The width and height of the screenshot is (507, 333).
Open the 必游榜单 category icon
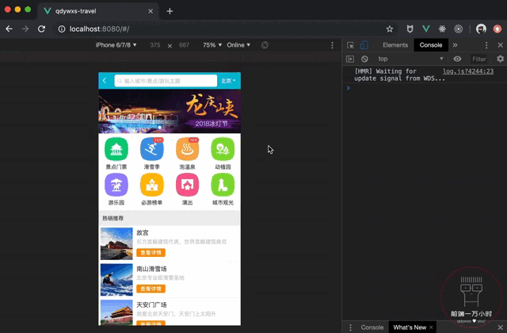coord(152,185)
